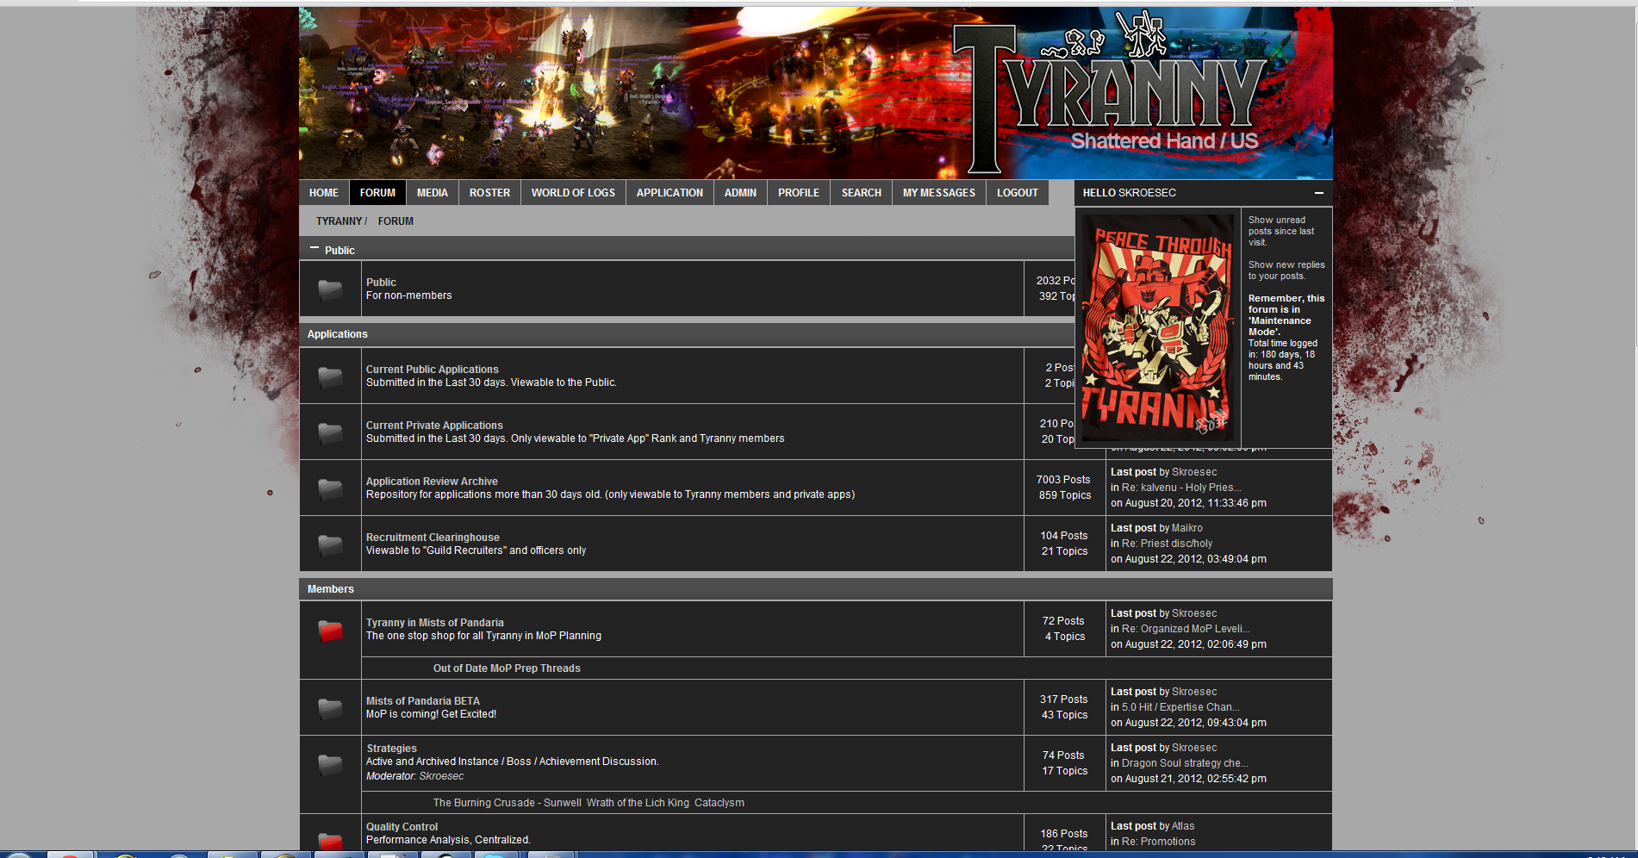Go to the HOME page

coord(324,193)
